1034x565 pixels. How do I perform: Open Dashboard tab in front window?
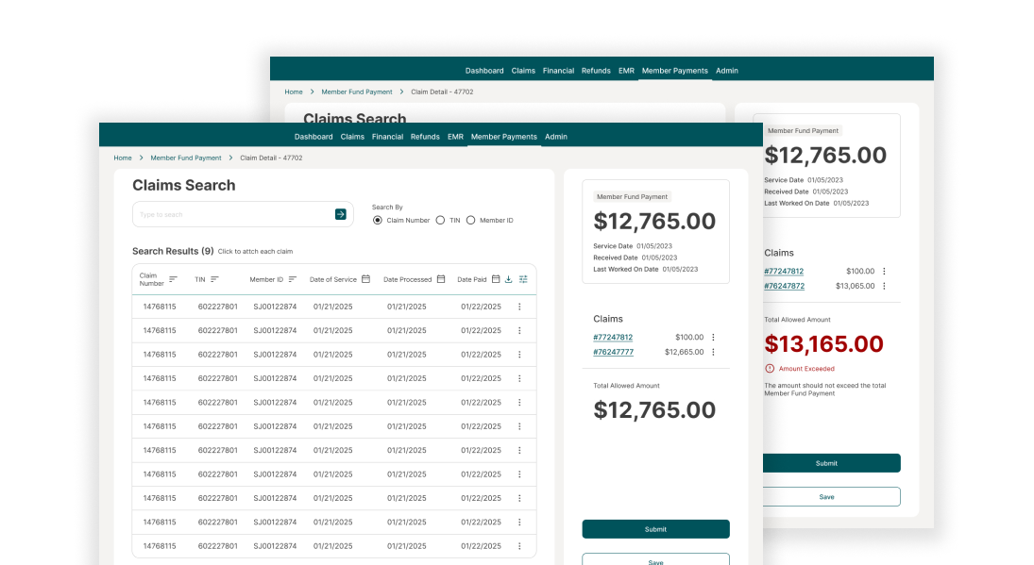[x=314, y=137]
